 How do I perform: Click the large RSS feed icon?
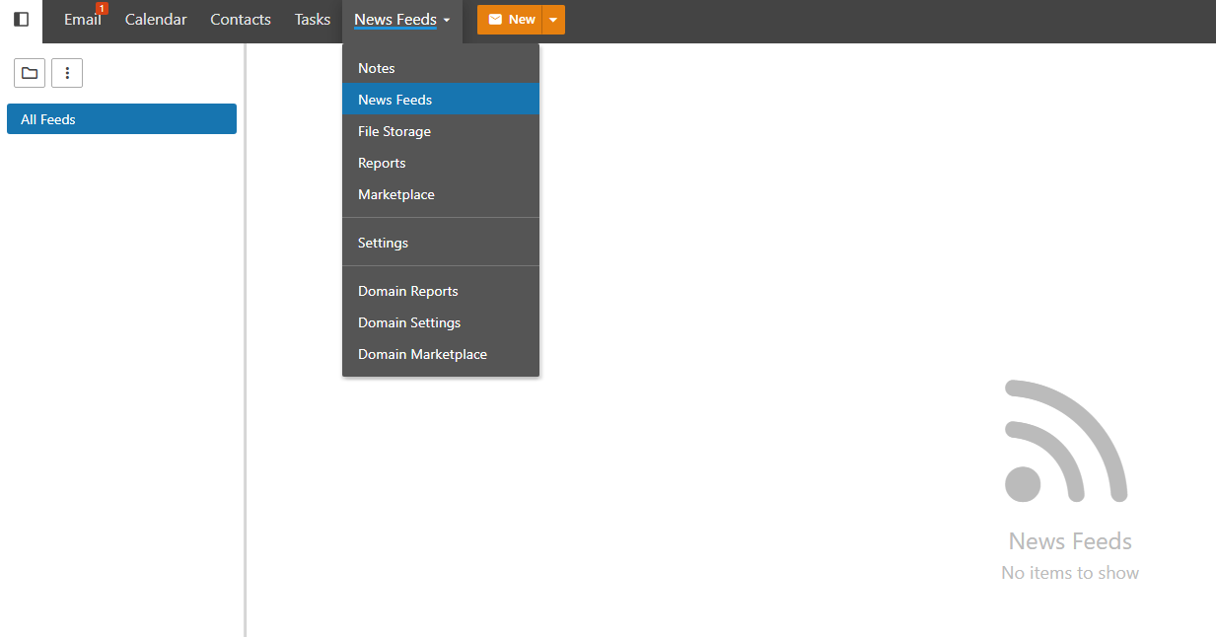(x=1066, y=441)
